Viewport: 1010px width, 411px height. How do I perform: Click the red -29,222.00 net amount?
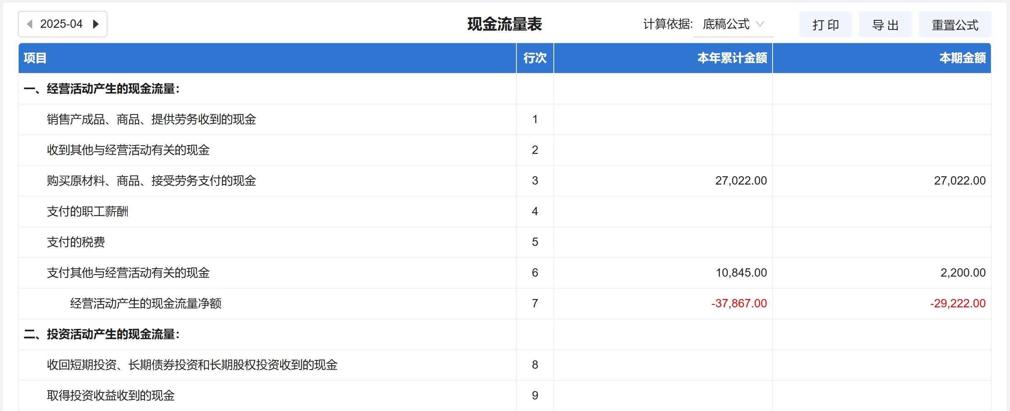click(958, 304)
